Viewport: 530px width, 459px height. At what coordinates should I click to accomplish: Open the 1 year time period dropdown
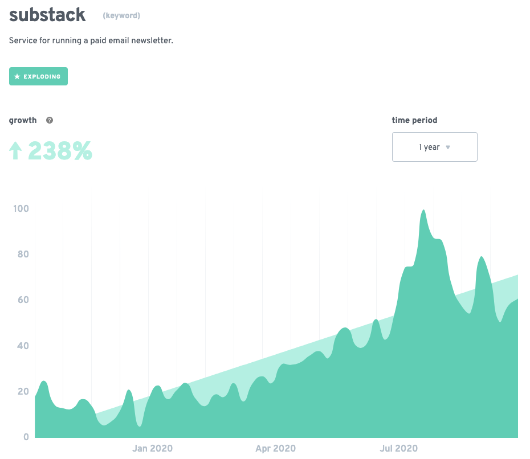click(x=434, y=147)
